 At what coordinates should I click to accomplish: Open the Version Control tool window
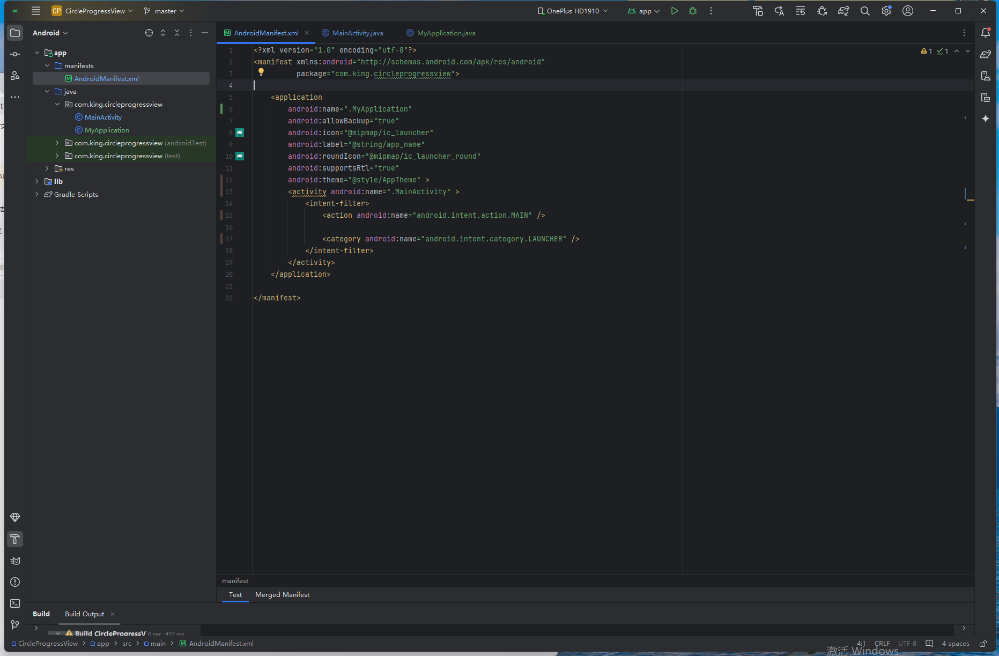click(15, 625)
